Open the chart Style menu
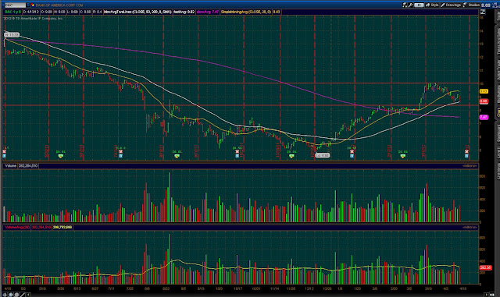The width and height of the screenshot is (500, 297). pyautogui.click(x=432, y=5)
